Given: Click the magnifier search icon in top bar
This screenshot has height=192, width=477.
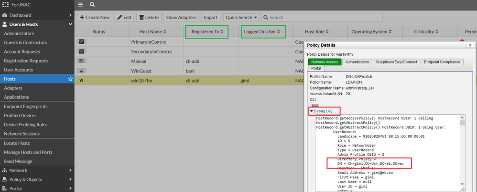Looking at the screenshot, I should (x=92, y=5).
